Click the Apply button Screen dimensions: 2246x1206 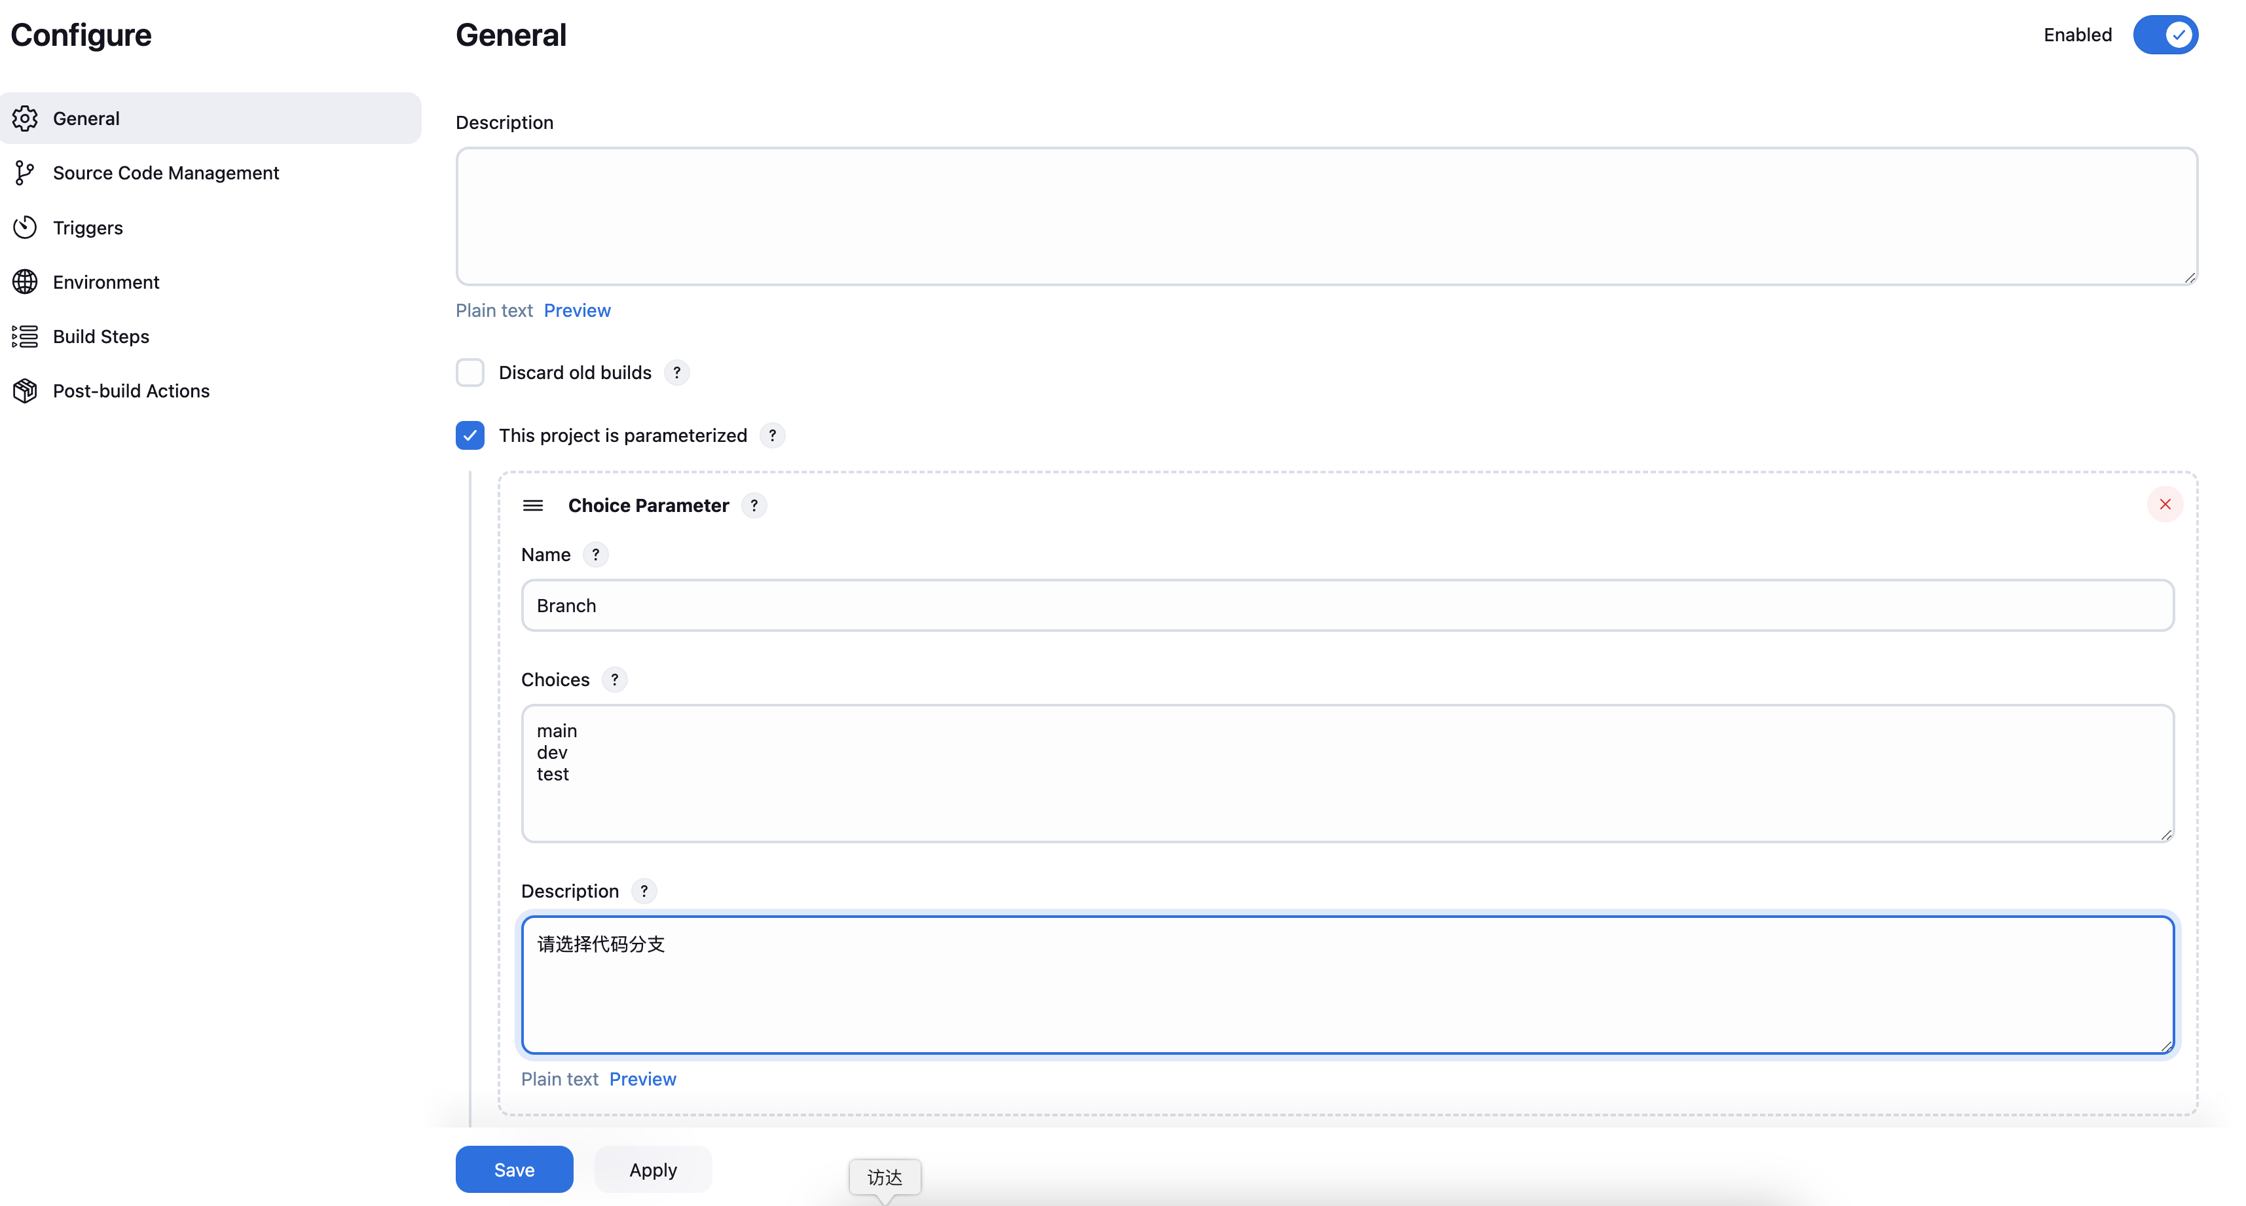pyautogui.click(x=653, y=1169)
